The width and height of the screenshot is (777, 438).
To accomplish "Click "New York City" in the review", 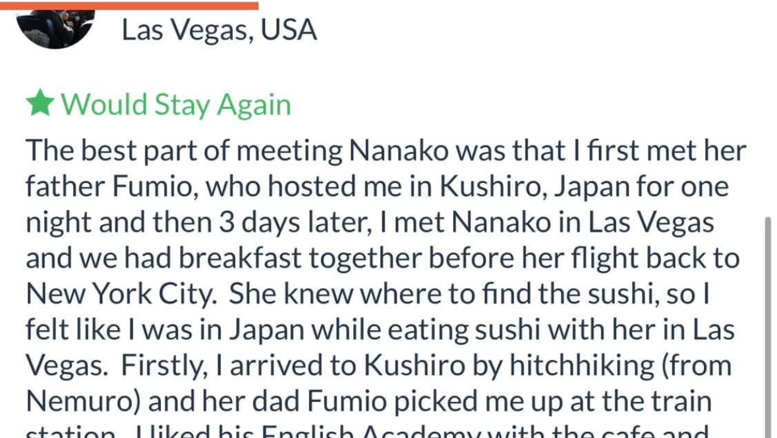I will 121,293.
